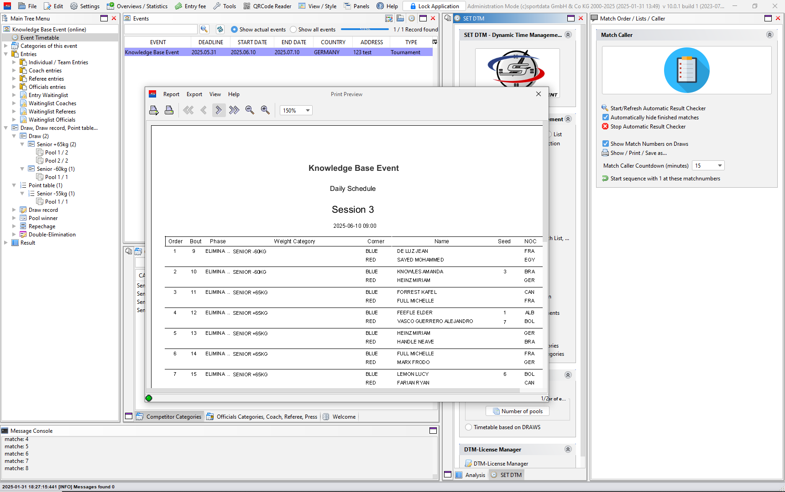Click the refresh icon in Events panel
Viewport: 785px width, 492px height.
click(x=220, y=29)
